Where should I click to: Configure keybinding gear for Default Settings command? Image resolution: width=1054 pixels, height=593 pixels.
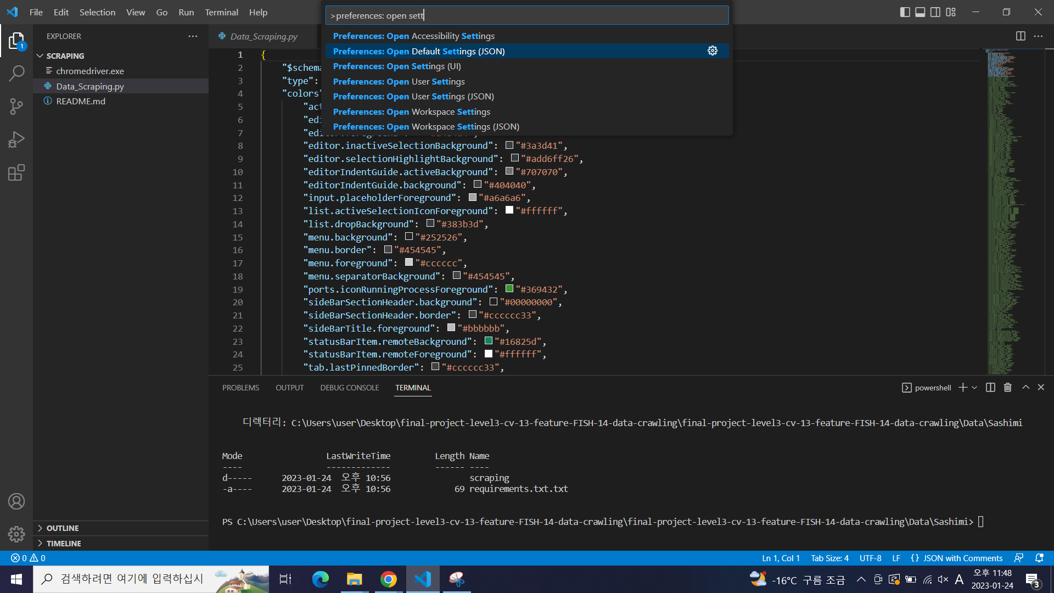click(713, 51)
